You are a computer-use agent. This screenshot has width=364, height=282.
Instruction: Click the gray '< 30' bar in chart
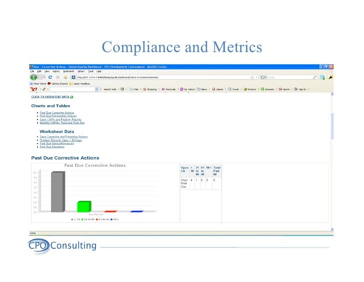(x=58, y=192)
